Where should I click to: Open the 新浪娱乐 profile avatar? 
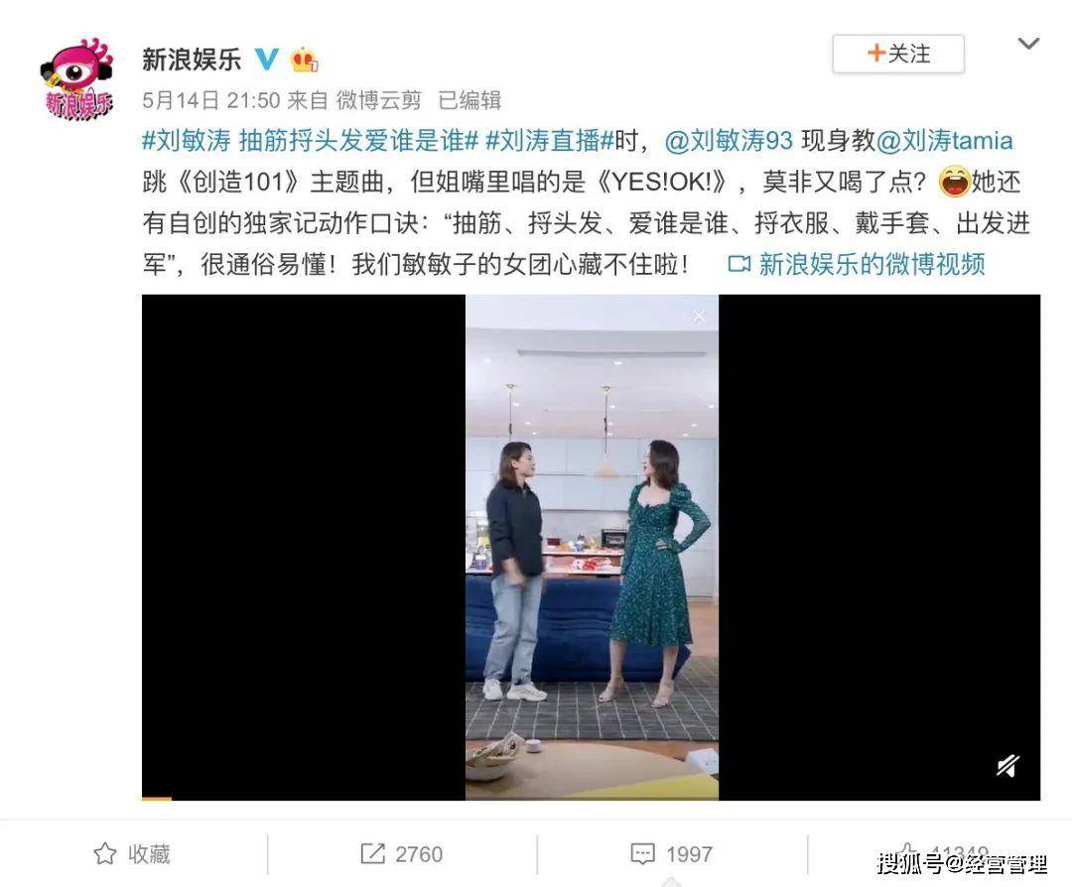pos(76,78)
